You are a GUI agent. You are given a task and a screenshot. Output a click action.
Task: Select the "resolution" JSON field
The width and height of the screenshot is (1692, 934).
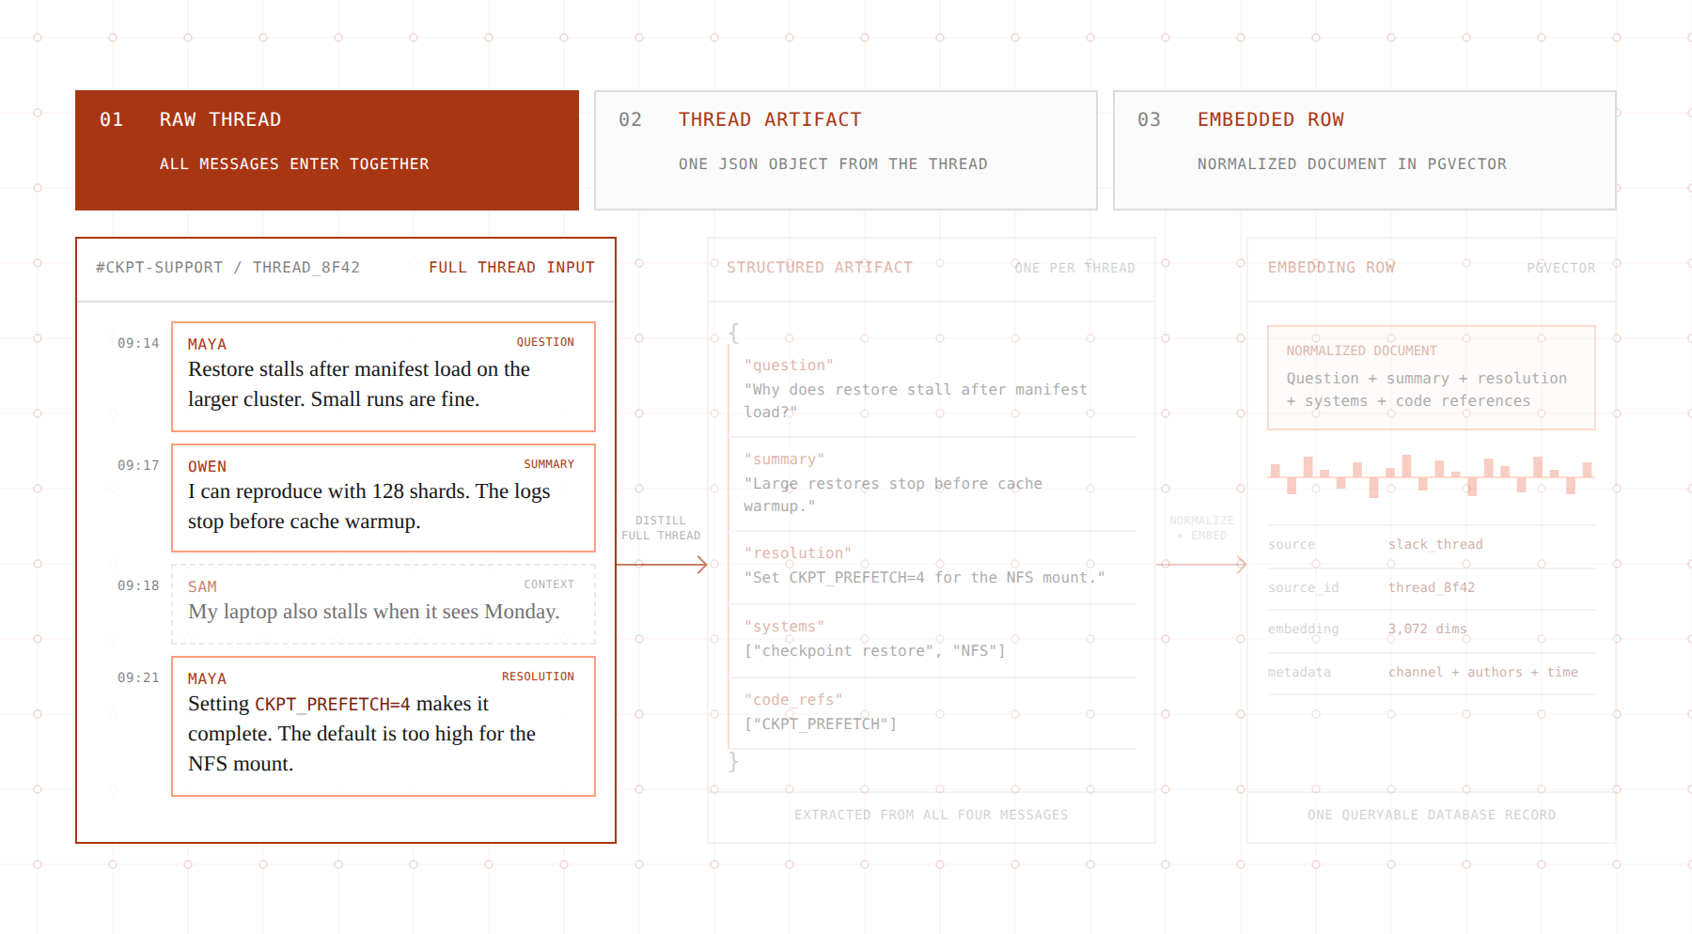[x=932, y=567]
